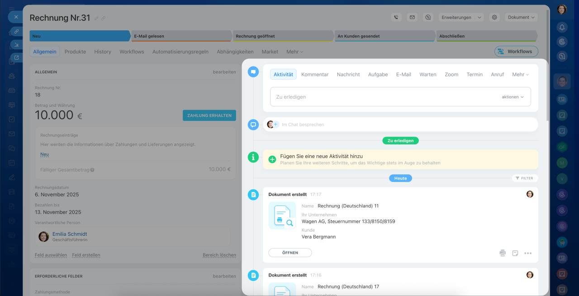Open the settings gear icon
This screenshot has width=579, height=296.
(x=494, y=17)
